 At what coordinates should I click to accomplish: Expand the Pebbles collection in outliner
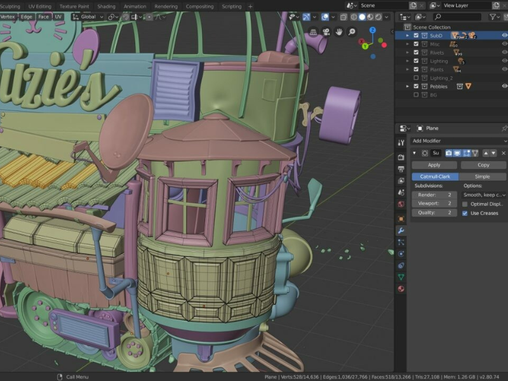408,86
